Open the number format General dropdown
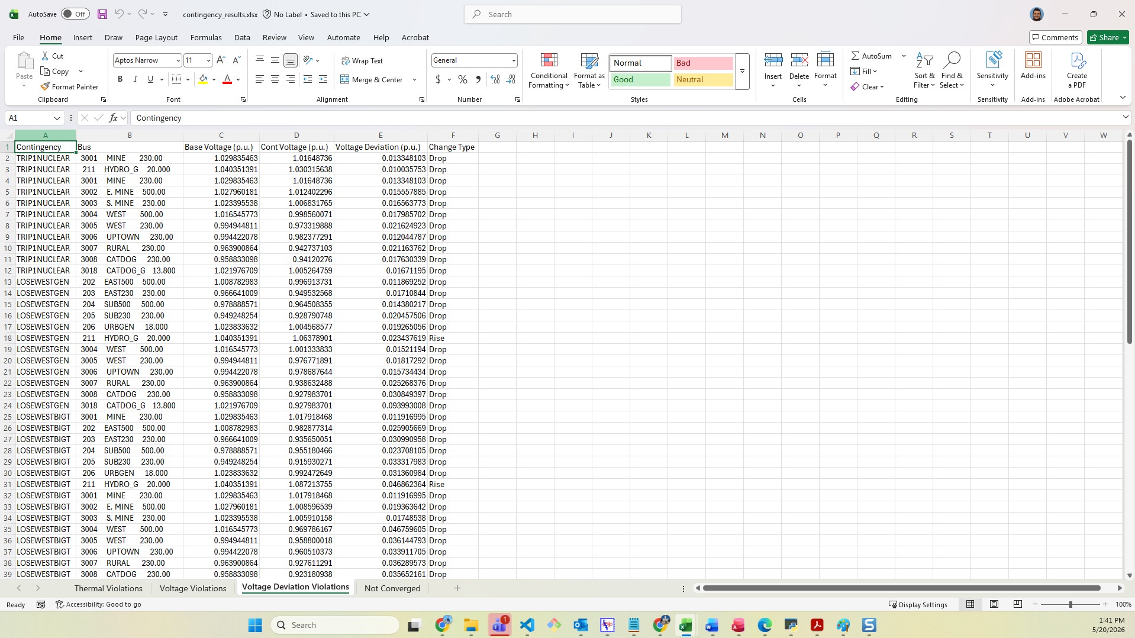Image resolution: width=1135 pixels, height=638 pixels. 513,60
